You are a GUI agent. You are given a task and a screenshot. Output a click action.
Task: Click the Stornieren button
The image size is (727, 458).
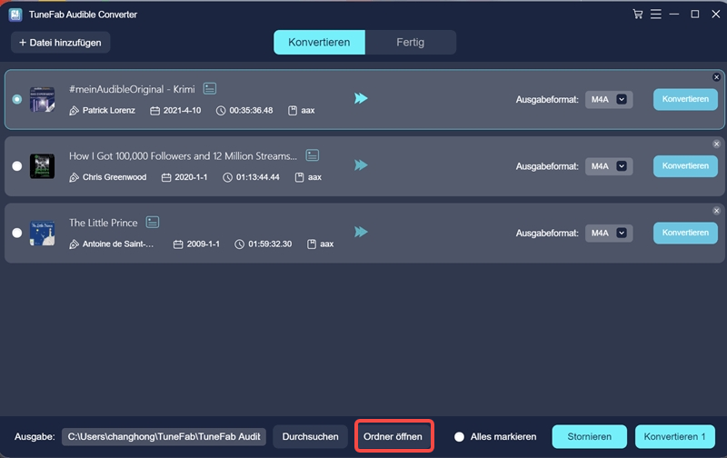coord(589,437)
